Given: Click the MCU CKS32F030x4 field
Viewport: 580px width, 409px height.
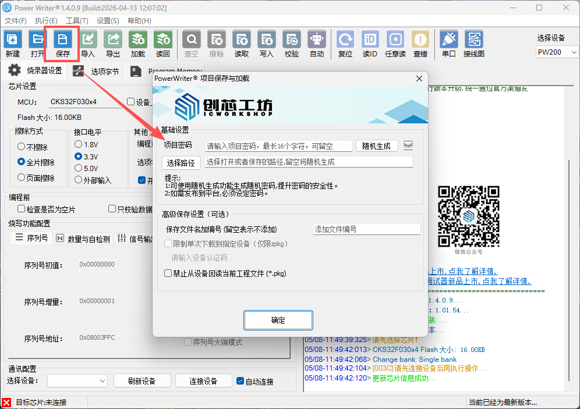Looking at the screenshot, I should pyautogui.click(x=86, y=102).
